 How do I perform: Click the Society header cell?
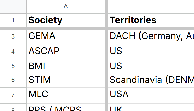[66, 20]
